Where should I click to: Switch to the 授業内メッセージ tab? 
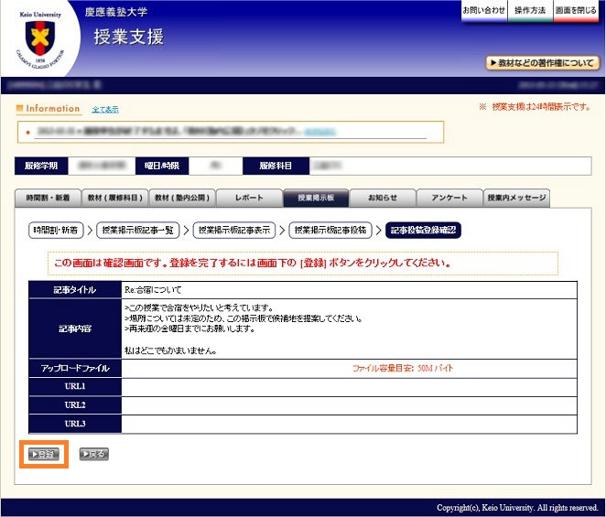click(517, 199)
